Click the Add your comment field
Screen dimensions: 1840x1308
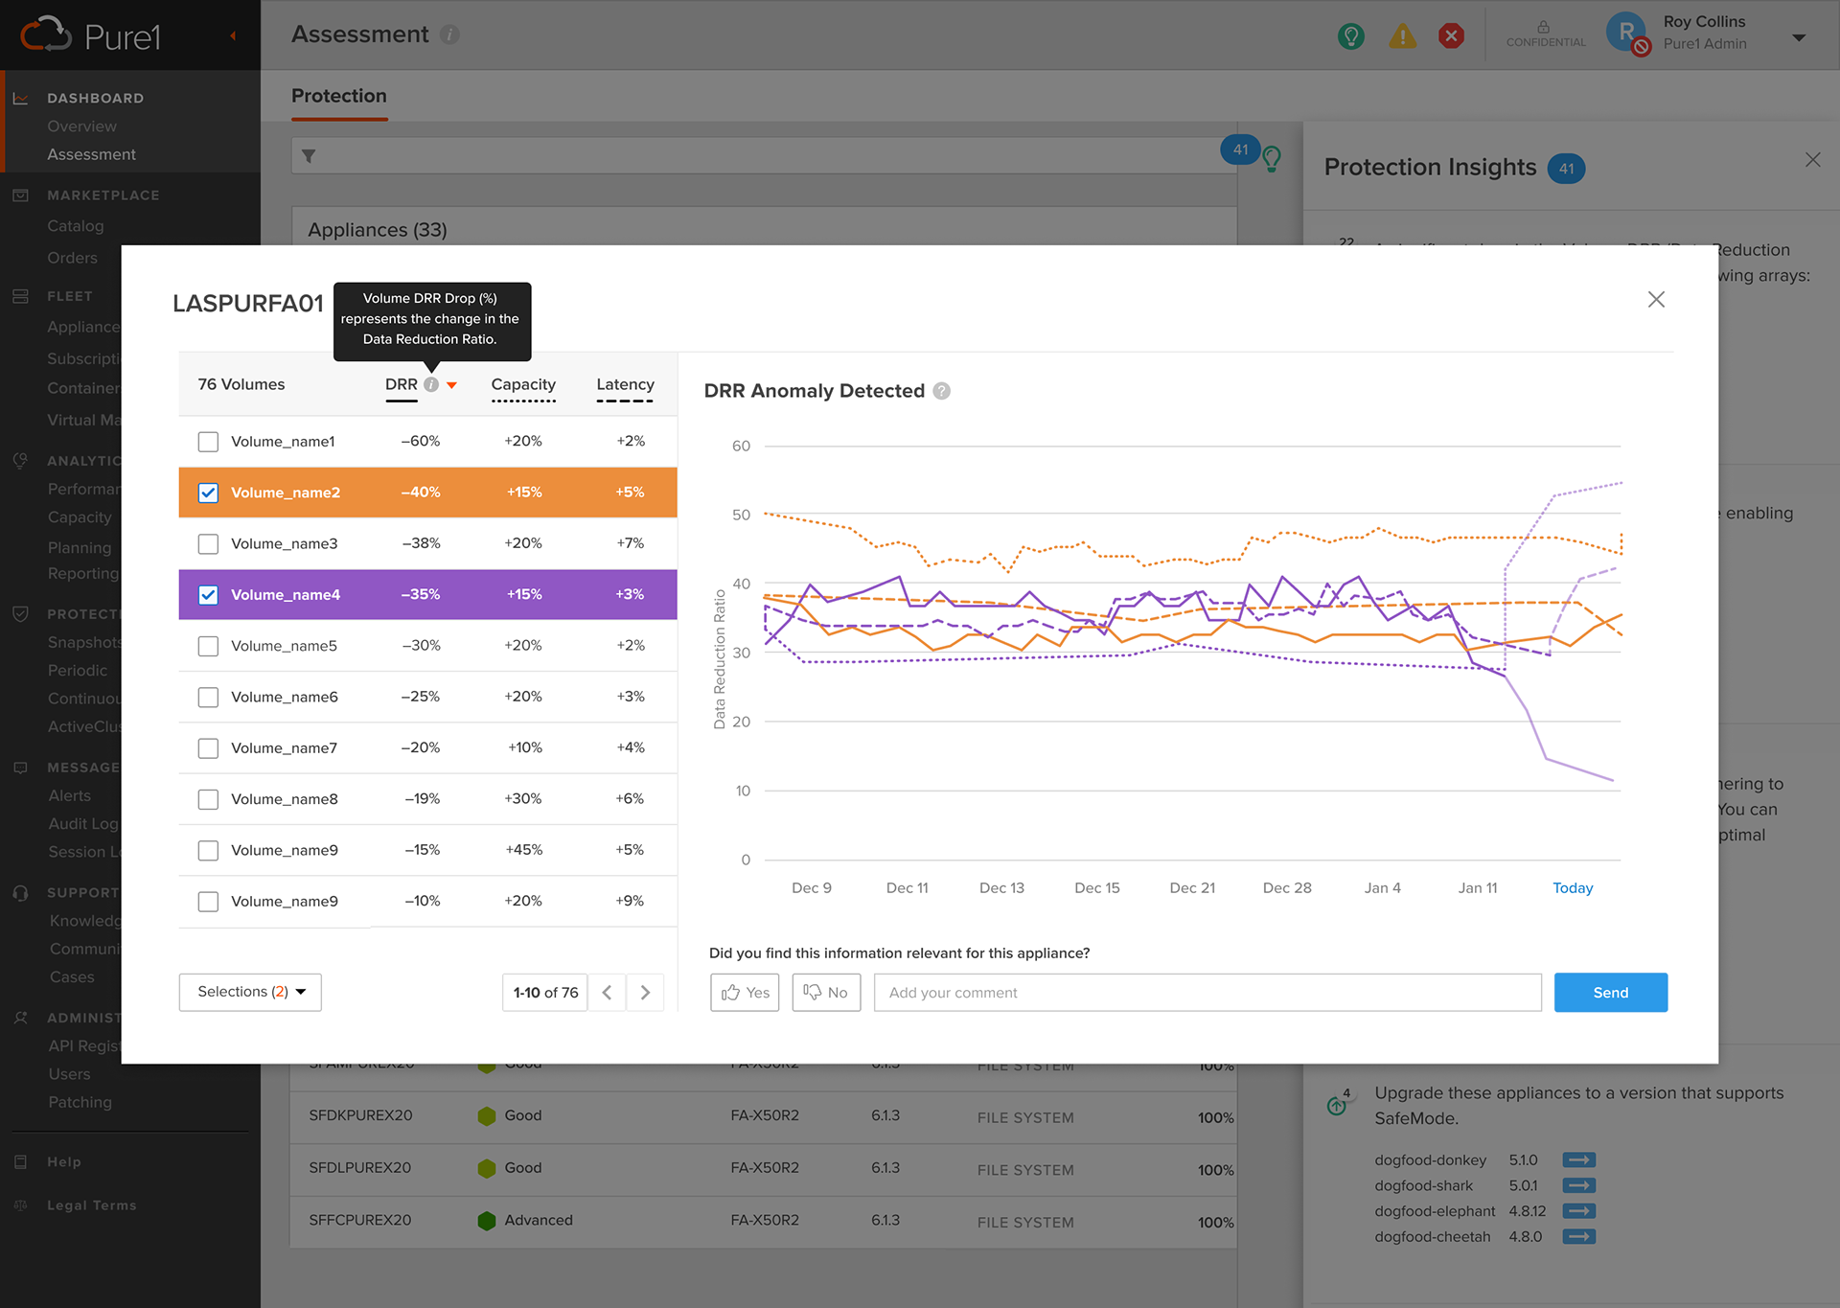pos(1207,993)
